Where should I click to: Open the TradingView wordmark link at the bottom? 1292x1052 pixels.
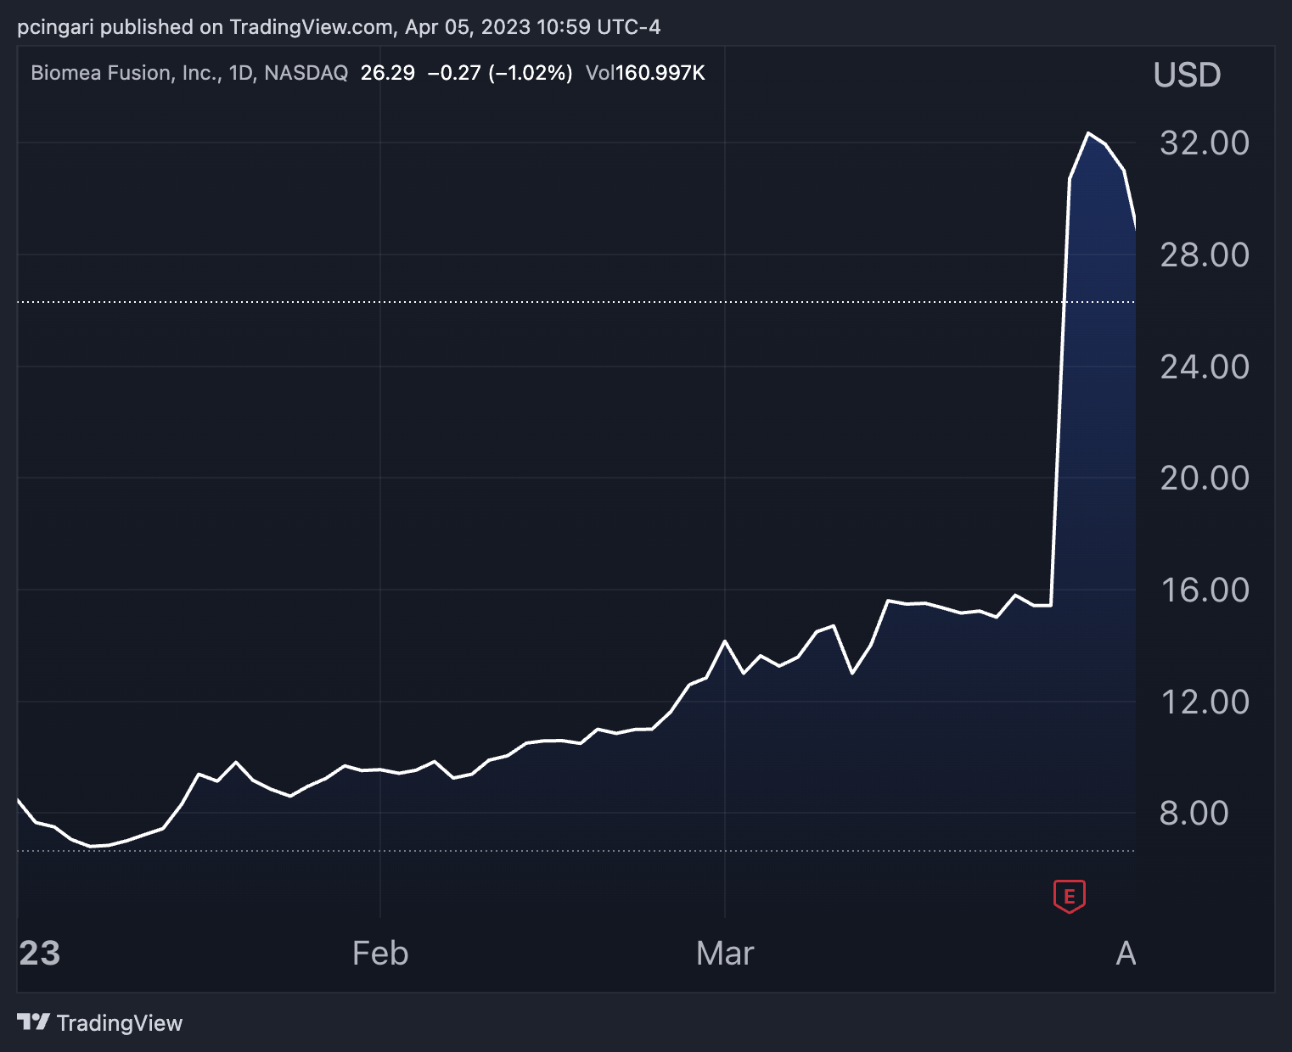120,1023
